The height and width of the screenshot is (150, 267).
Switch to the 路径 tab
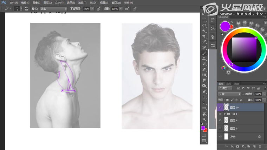[x=229, y=84]
